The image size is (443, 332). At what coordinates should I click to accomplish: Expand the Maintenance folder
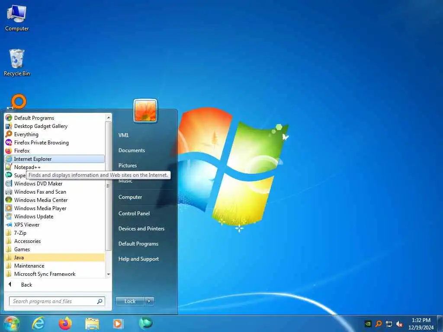55,265
